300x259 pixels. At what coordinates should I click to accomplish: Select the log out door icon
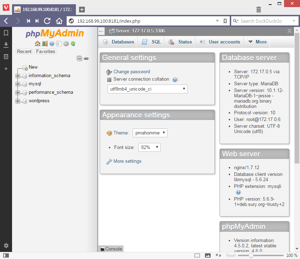[44, 43]
